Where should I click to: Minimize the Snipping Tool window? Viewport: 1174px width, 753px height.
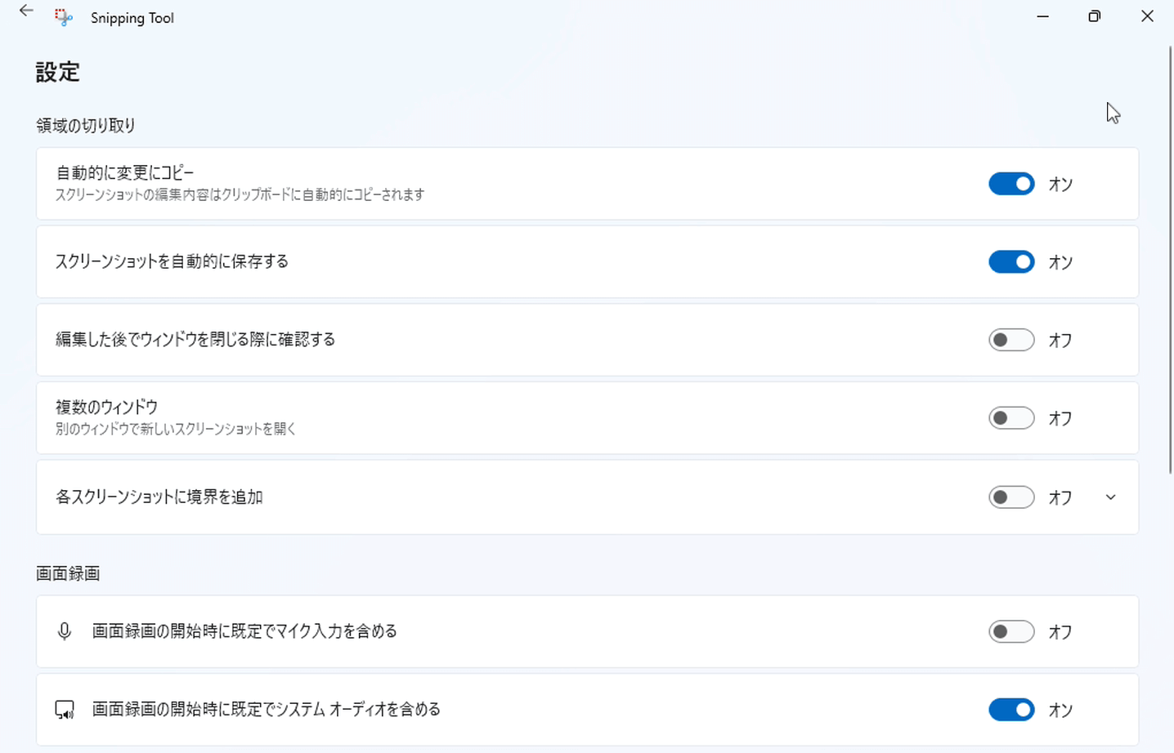tap(1042, 16)
